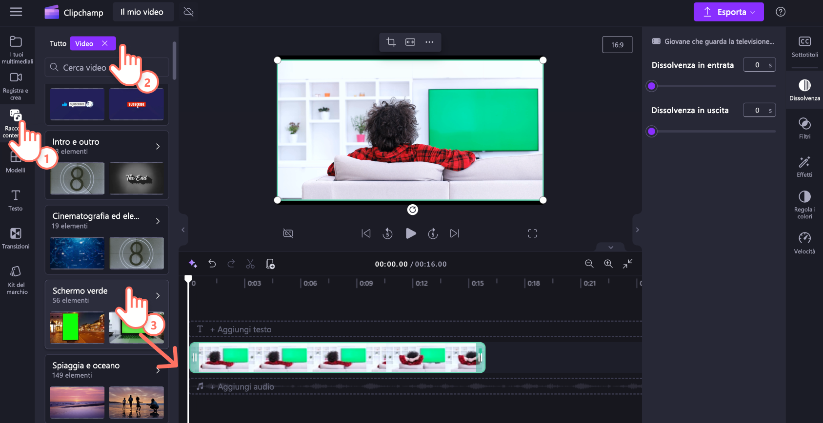Select the The End outro thumbnail
823x423 pixels.
point(137,178)
